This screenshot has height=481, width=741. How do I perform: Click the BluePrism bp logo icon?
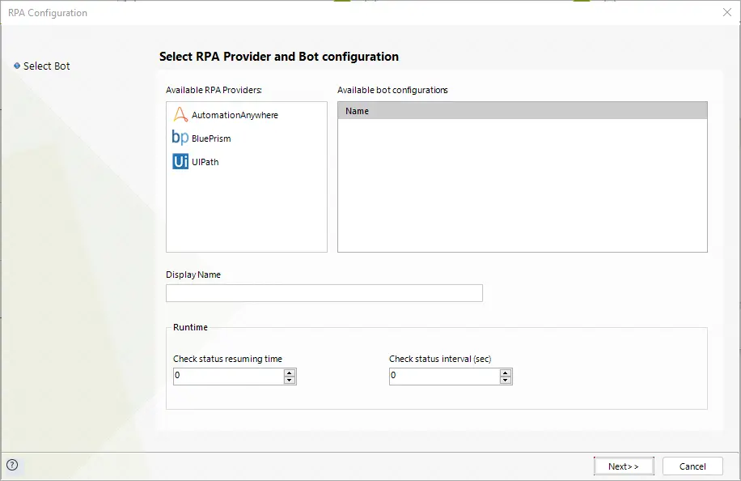(x=180, y=138)
